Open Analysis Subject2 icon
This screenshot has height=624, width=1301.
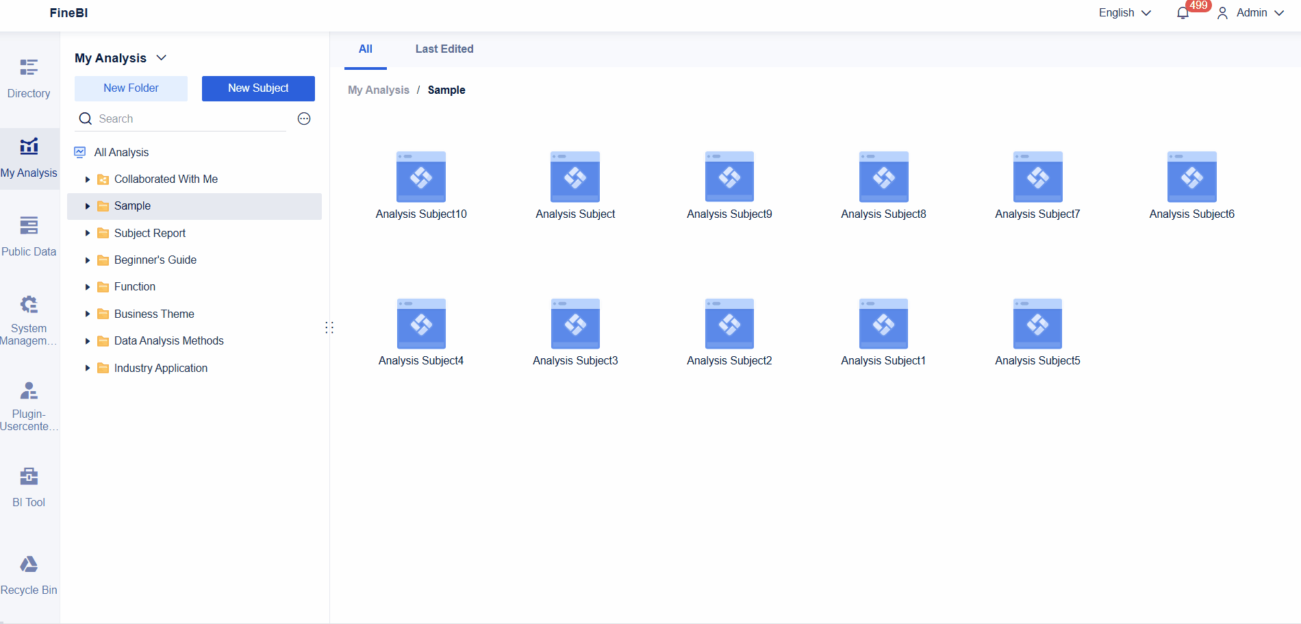pyautogui.click(x=729, y=323)
